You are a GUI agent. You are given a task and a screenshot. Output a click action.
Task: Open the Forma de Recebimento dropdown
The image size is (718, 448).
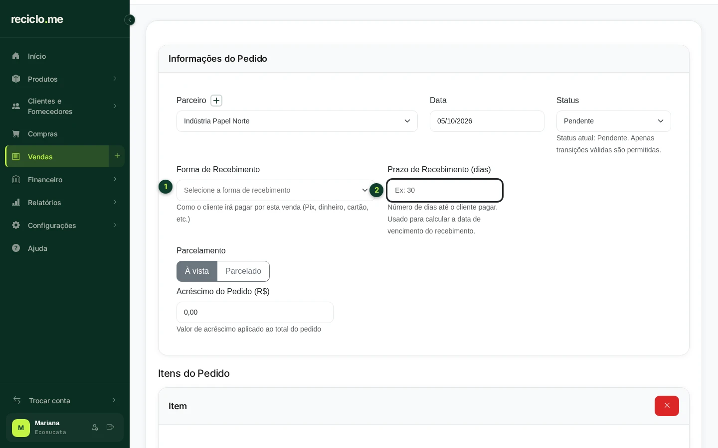pos(276,190)
